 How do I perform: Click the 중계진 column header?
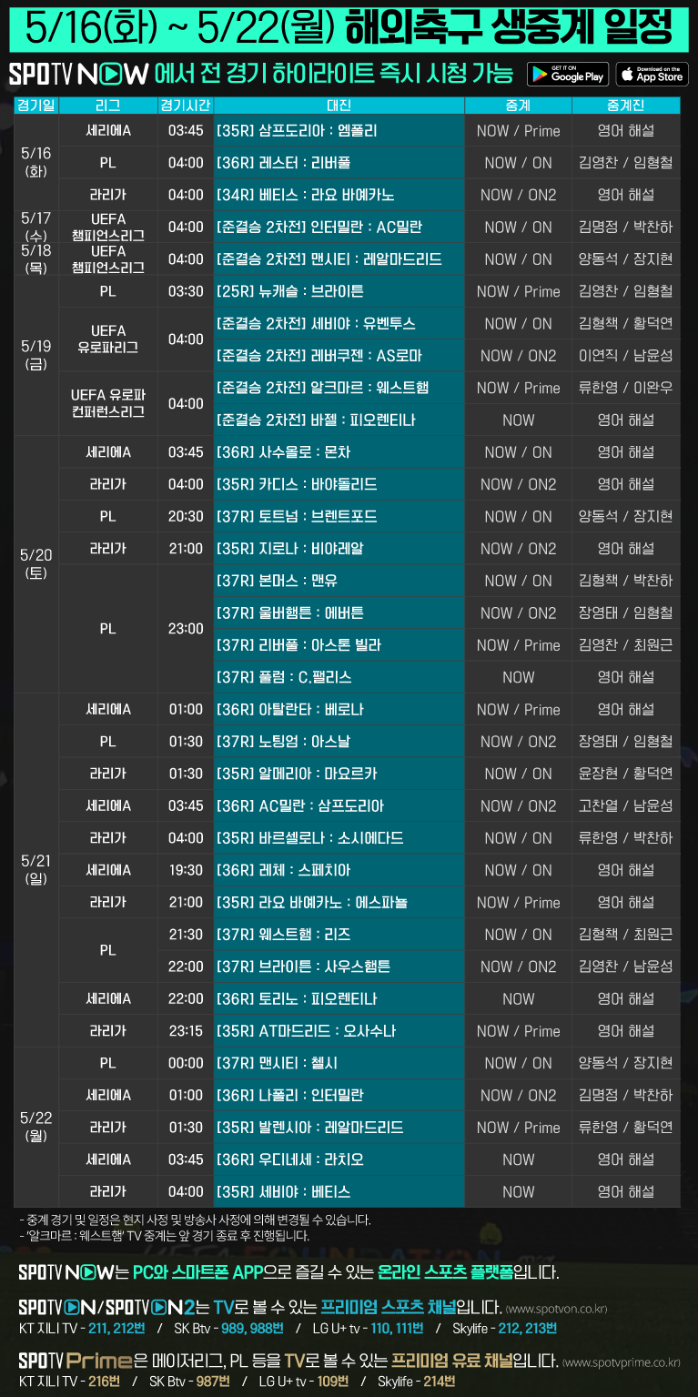(625, 106)
